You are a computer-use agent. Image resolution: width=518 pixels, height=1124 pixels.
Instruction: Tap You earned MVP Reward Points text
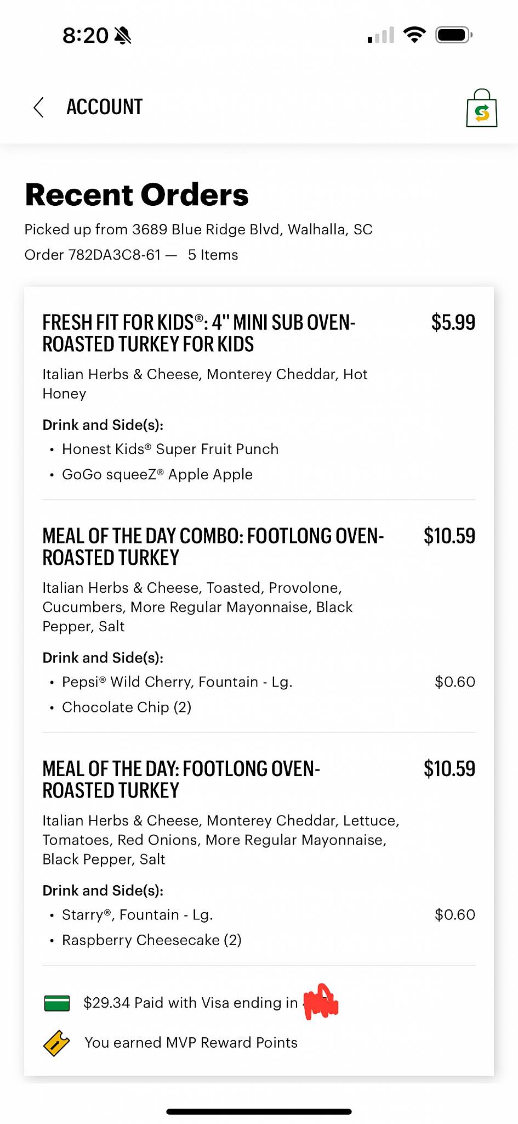[x=191, y=1043]
